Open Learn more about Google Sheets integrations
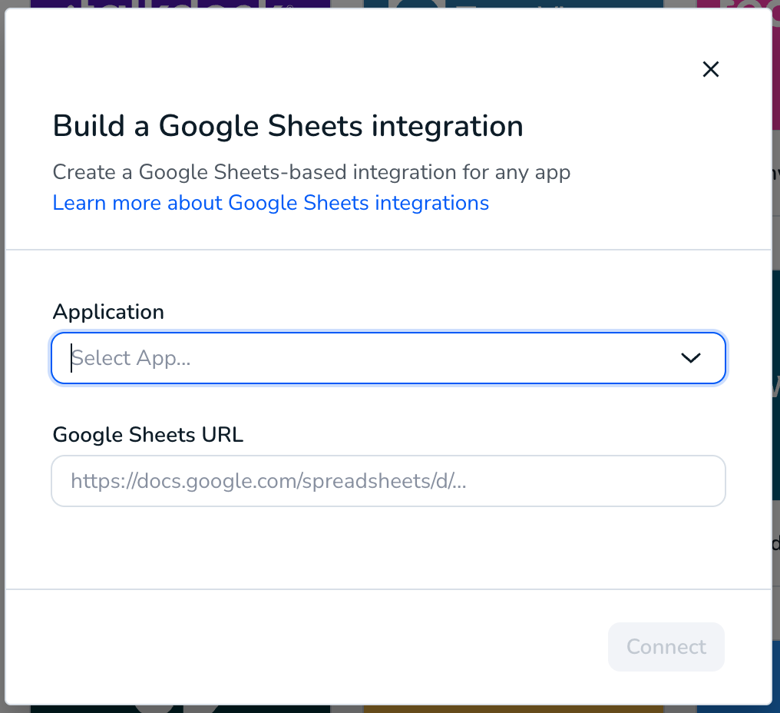The height and width of the screenshot is (713, 780). 270,202
